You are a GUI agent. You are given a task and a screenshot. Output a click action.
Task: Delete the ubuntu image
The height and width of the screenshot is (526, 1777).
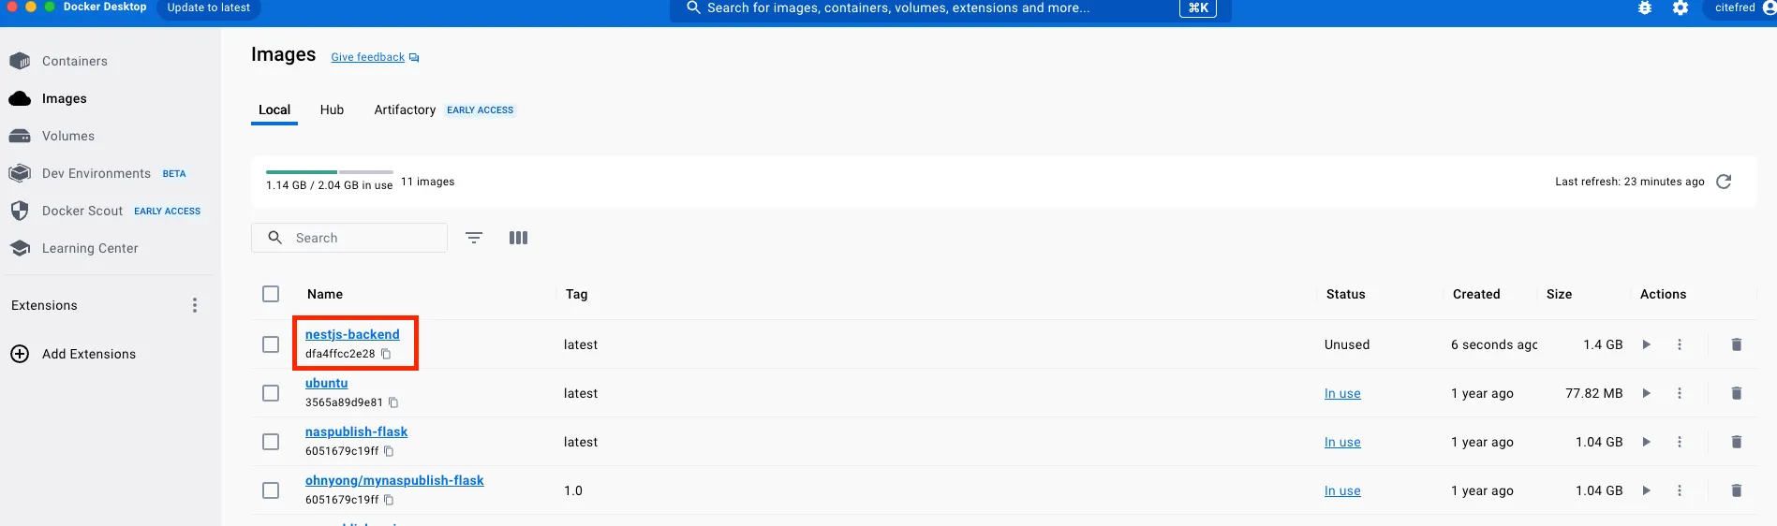pos(1737,393)
